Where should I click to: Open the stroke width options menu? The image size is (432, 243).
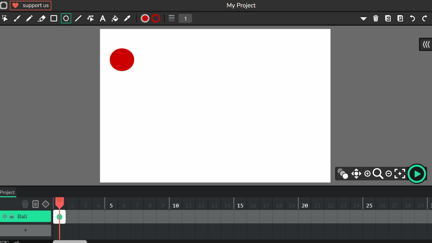[171, 18]
